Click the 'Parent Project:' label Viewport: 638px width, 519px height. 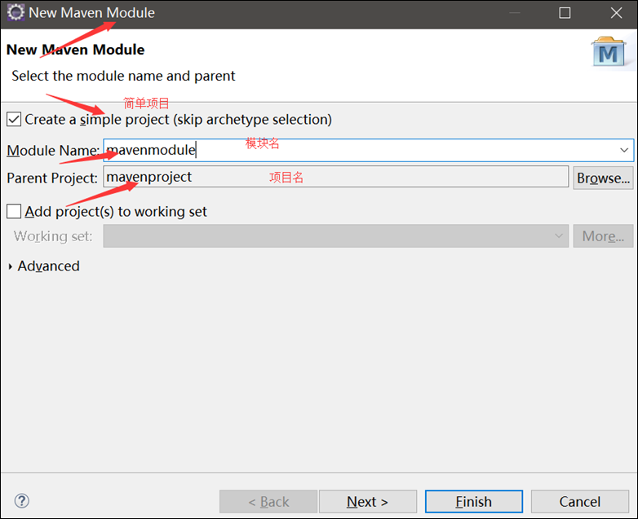52,178
